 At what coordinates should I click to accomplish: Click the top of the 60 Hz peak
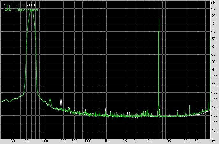coord(31,10)
